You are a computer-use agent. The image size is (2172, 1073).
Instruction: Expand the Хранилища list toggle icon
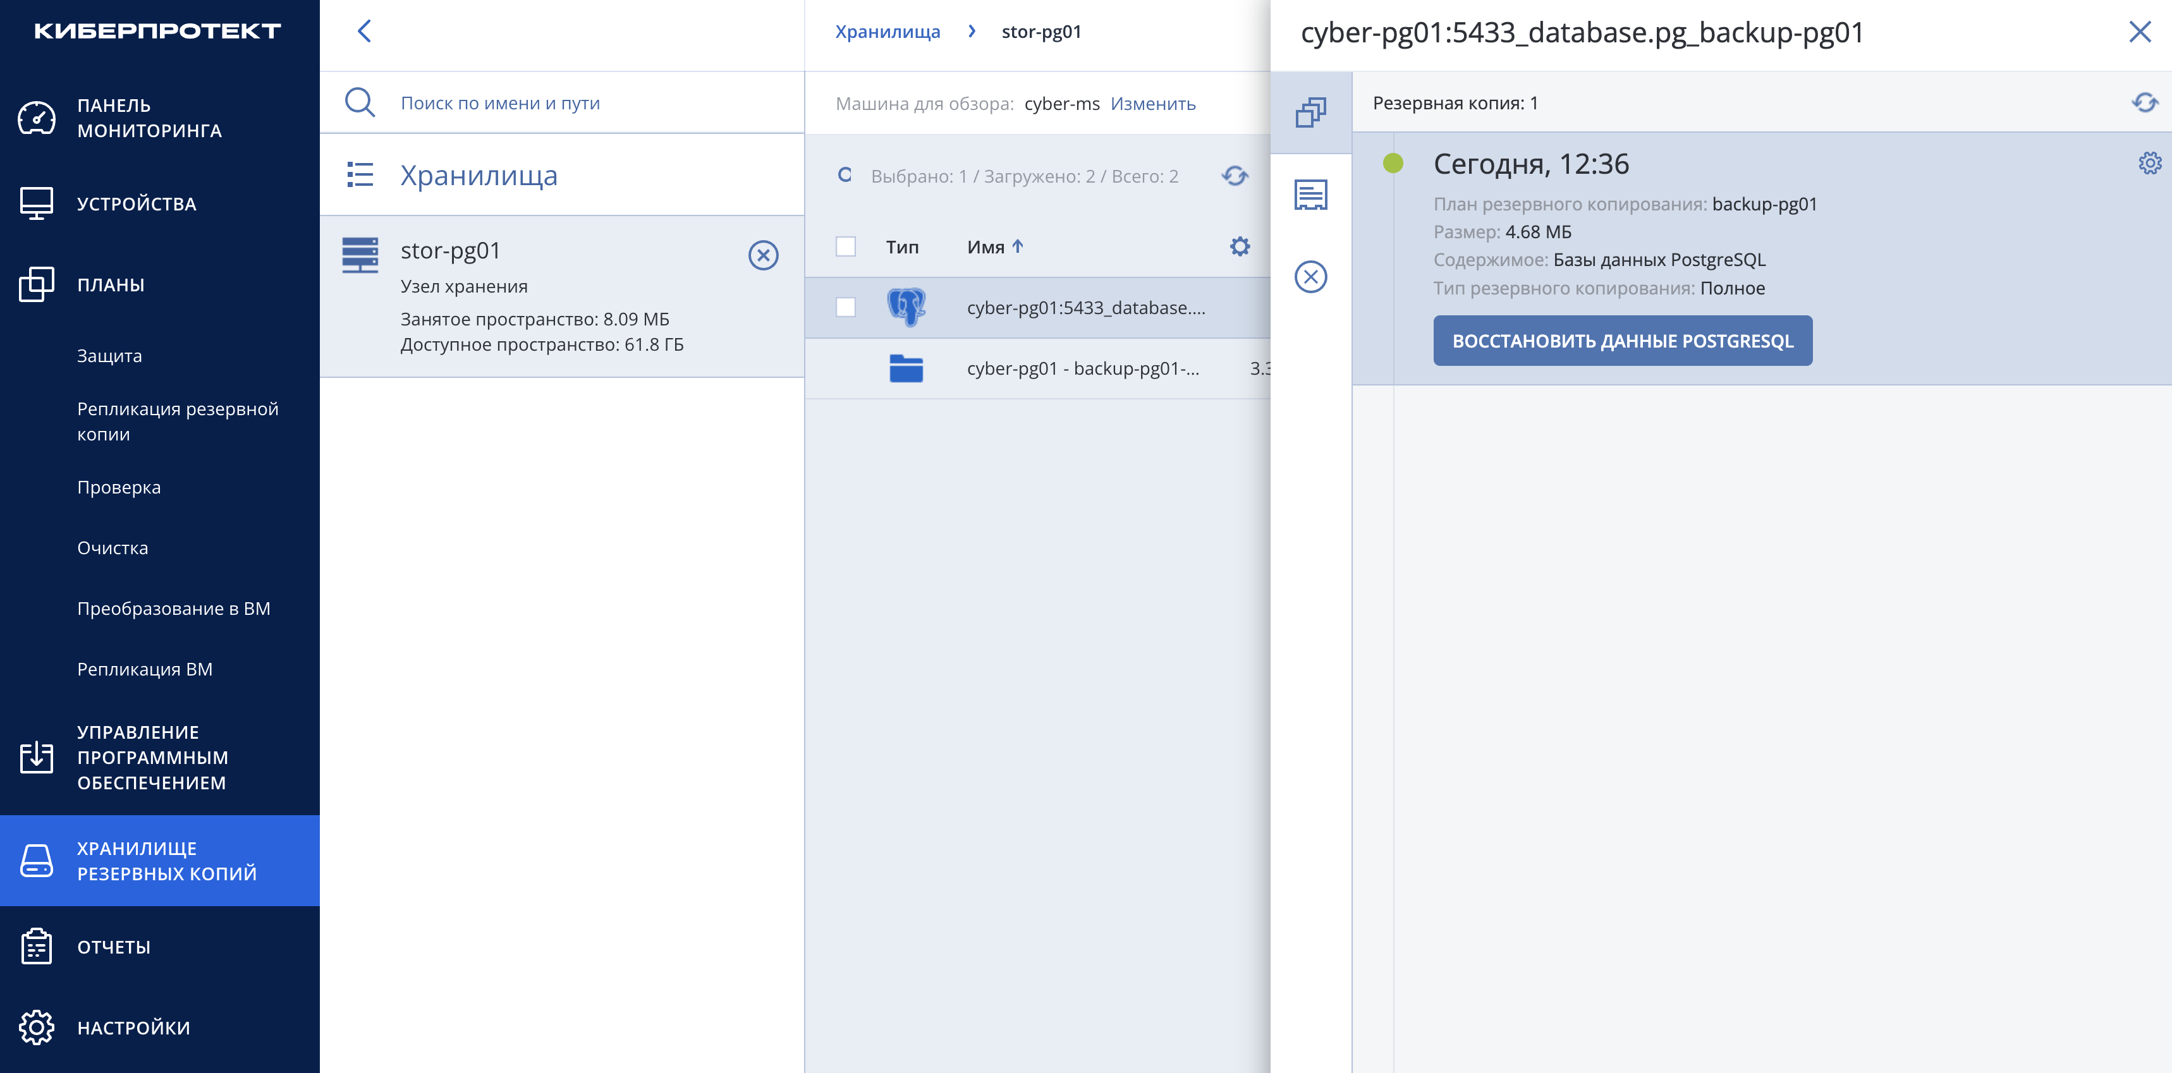pyautogui.click(x=360, y=175)
